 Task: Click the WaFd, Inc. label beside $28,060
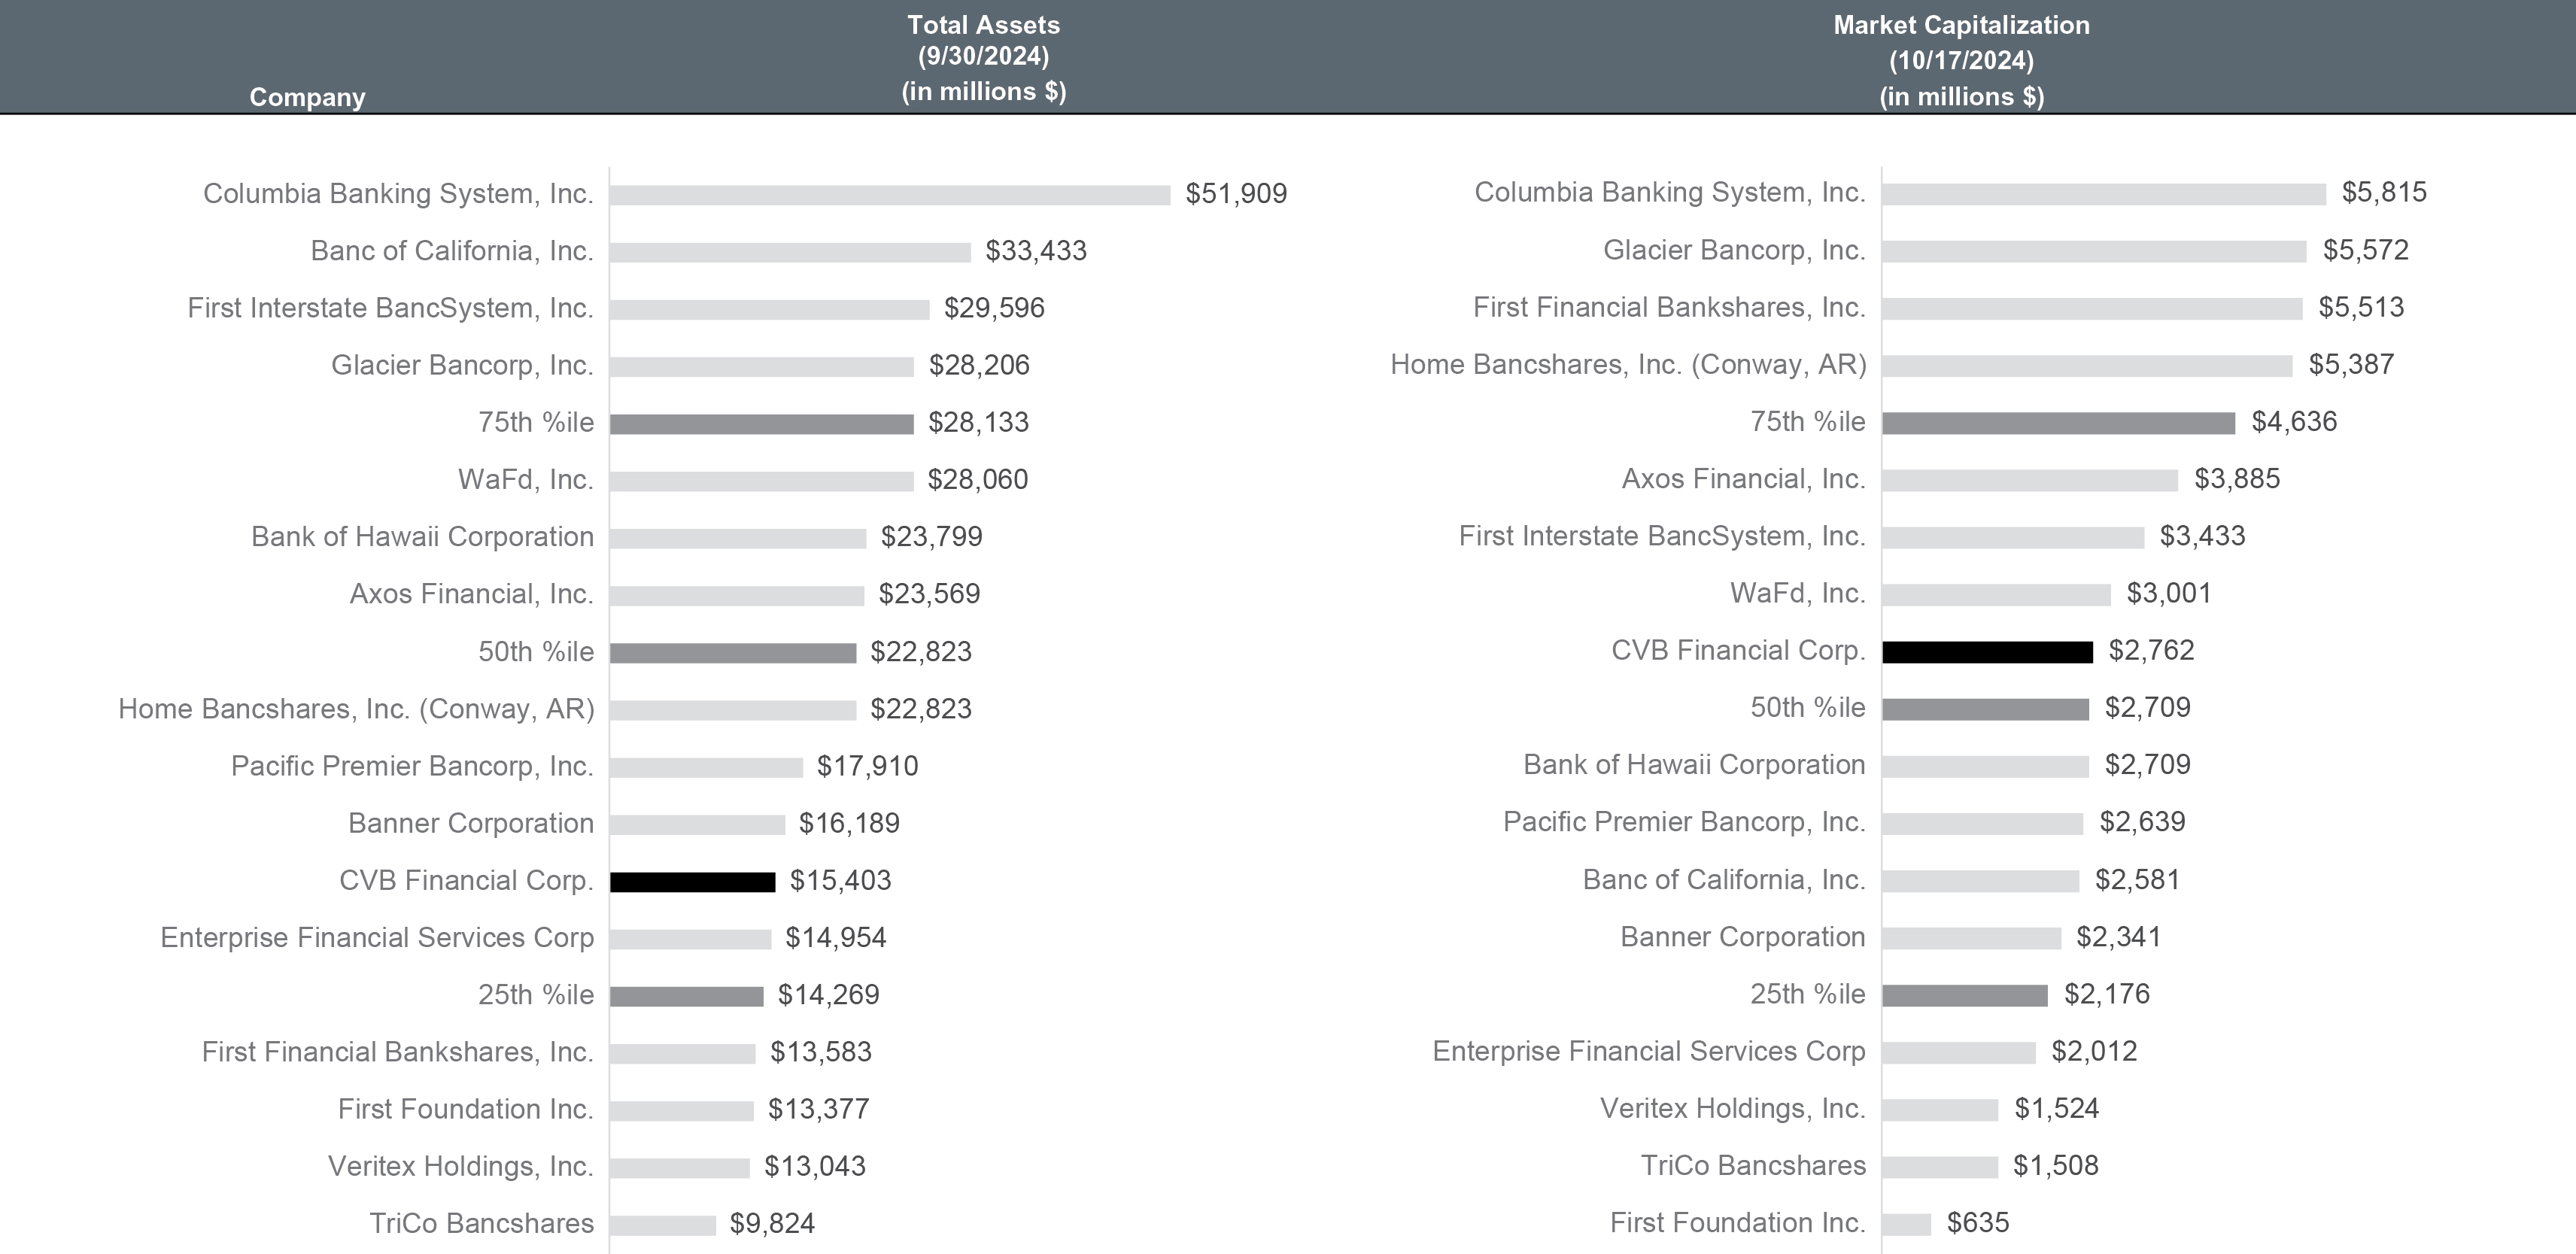[x=525, y=479]
